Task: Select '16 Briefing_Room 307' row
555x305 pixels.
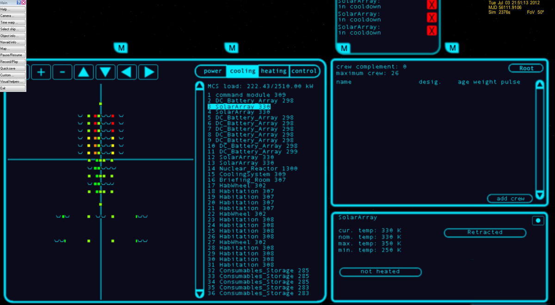Action: (247, 180)
